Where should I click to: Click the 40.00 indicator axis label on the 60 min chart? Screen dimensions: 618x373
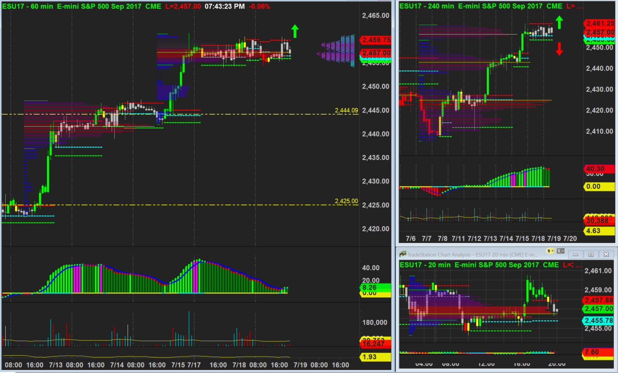371,268
